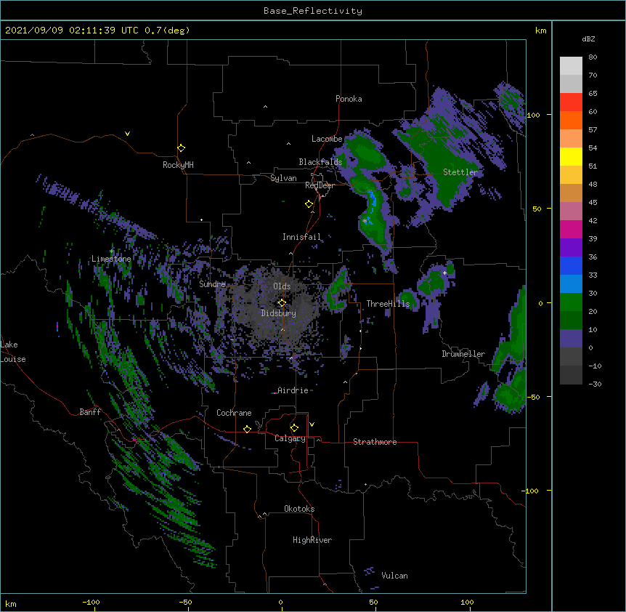Screen dimensions: 626x612
Task: Select the ThreeHills label
Action: pyautogui.click(x=388, y=304)
